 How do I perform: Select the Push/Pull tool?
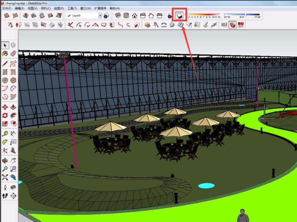coord(13,107)
